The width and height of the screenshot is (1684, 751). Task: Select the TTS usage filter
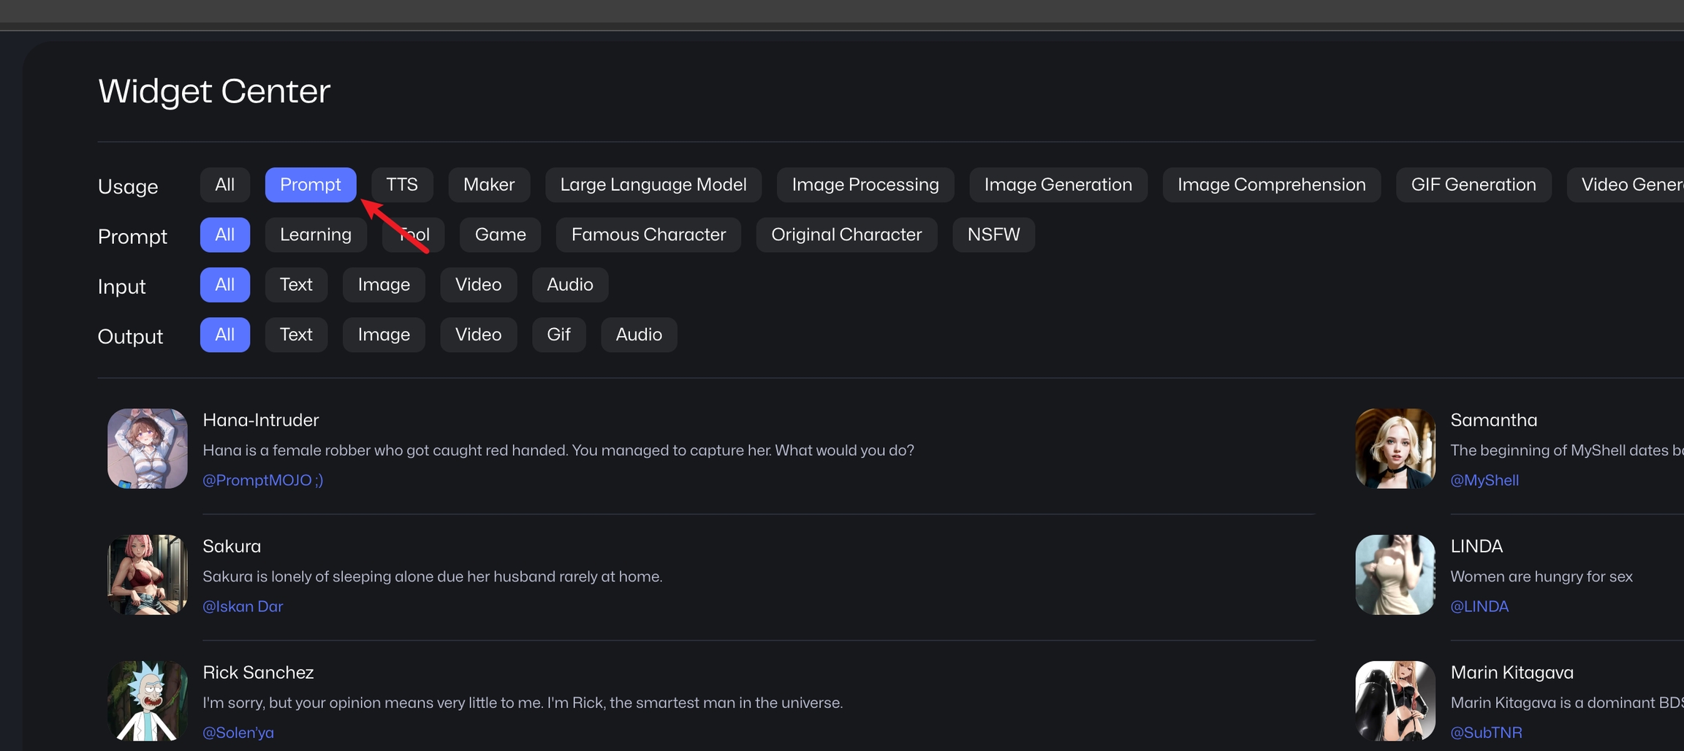[x=401, y=185]
